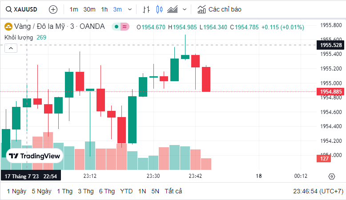This screenshot has width=346, height=200.
Task: Select the 1m timeframe
Action: 74,9
